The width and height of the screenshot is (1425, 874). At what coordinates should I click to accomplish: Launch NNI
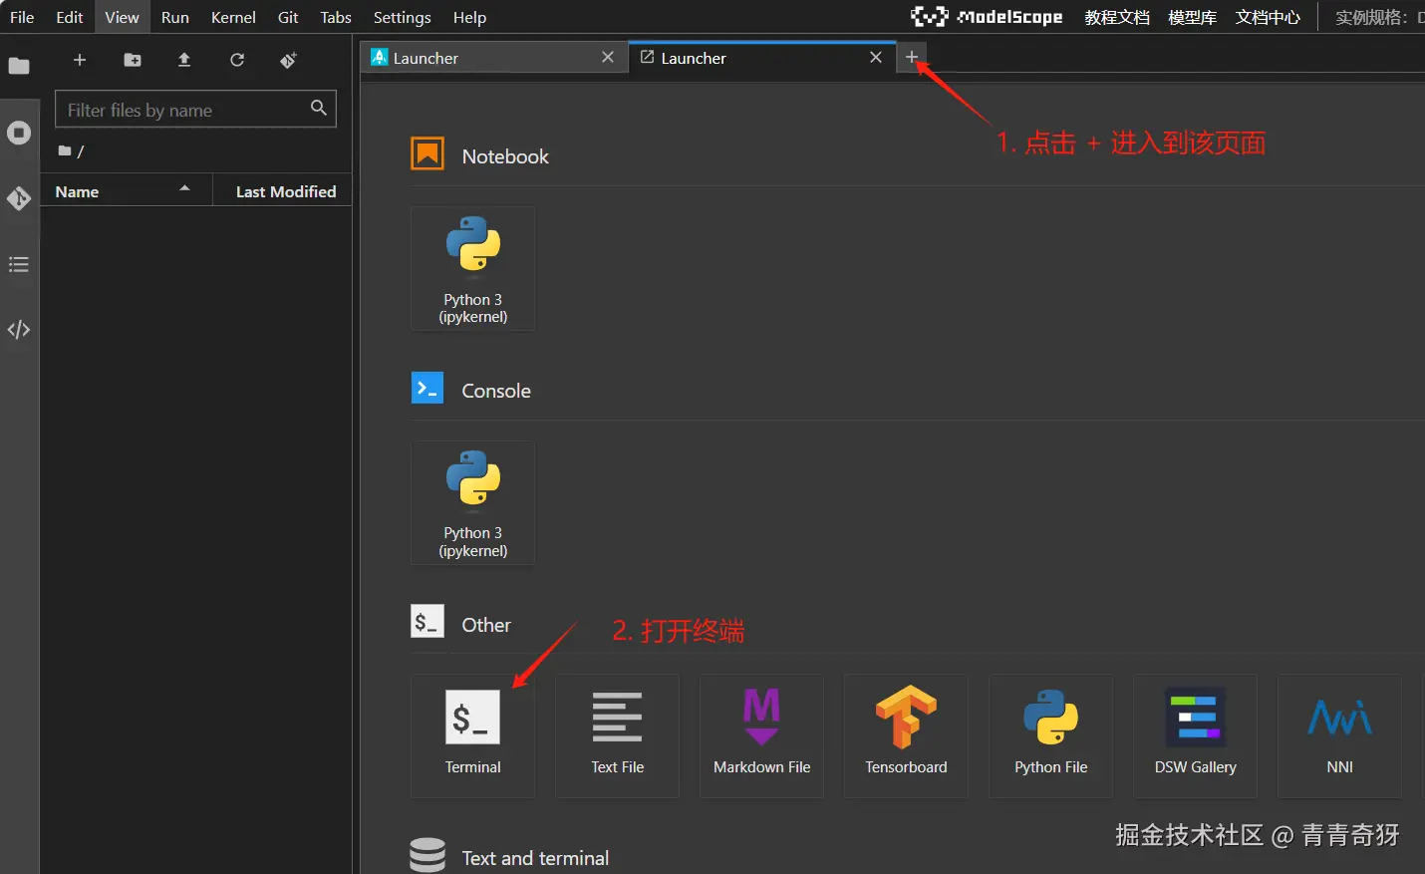click(1340, 735)
